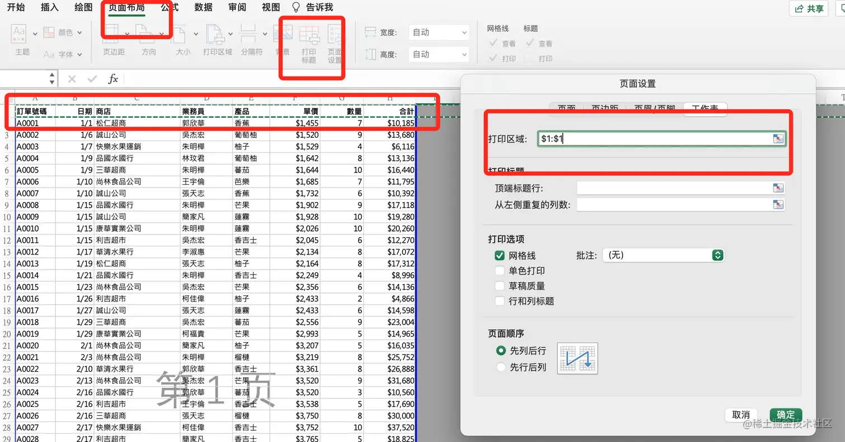Image resolution: width=845 pixels, height=442 pixels.
Task: Open the 宽度 自动 dropdown
Action: click(439, 32)
